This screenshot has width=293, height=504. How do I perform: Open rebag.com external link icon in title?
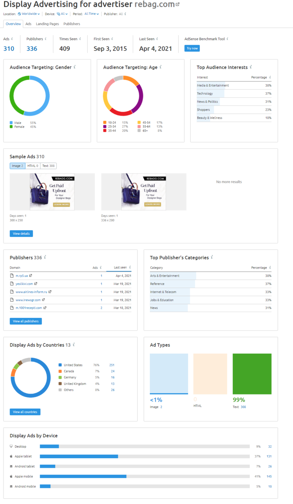pos(177,5)
